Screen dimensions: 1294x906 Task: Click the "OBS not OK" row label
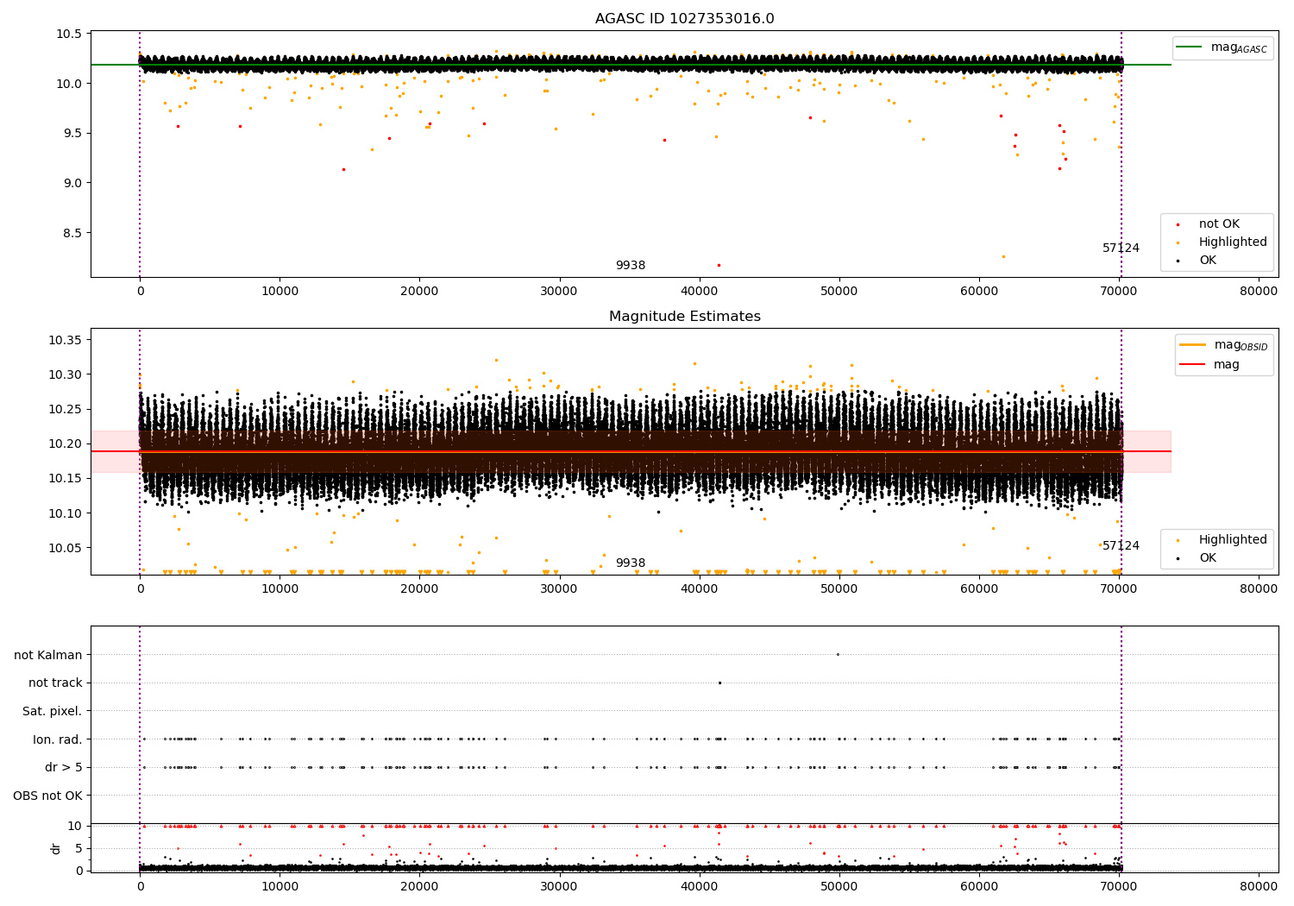tap(48, 796)
